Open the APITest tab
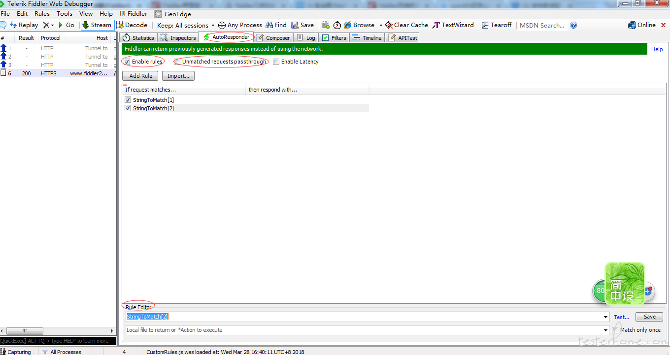Image resolution: width=670 pixels, height=355 pixels. click(x=402, y=38)
